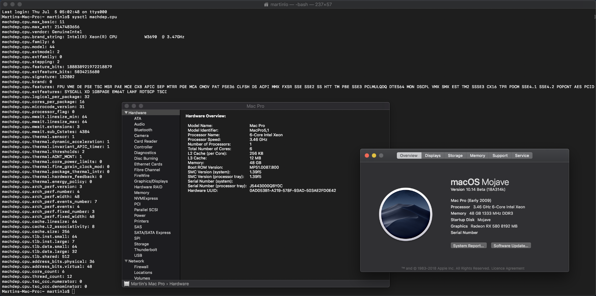
Task: Select Storage in the Hardware sidebar
Action: pyautogui.click(x=141, y=244)
